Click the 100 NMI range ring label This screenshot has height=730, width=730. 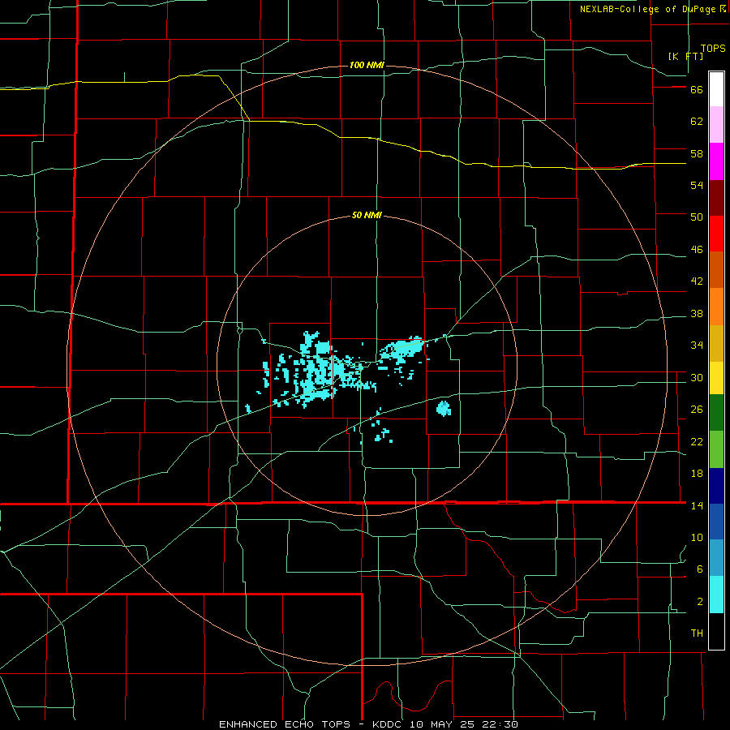[x=367, y=65]
